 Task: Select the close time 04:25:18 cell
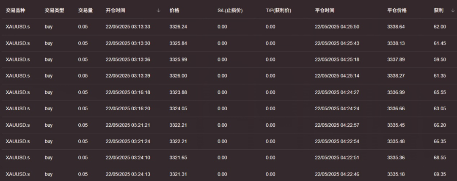pos(337,60)
